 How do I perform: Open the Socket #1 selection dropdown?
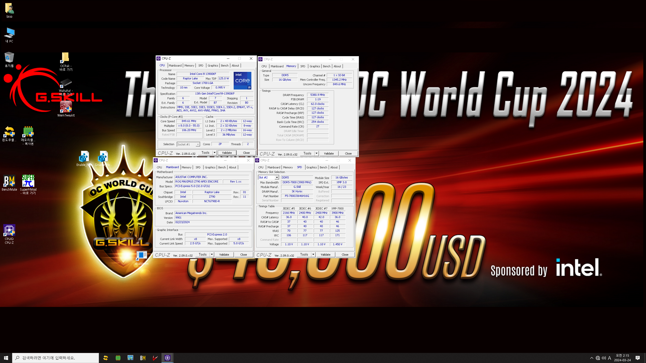(188, 144)
